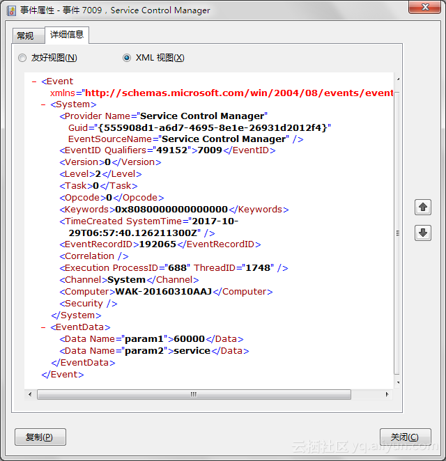This screenshot has height=461, width=446.
Task: Click the timestamp 29T06:57:40.126211300Z
Action: (134, 233)
